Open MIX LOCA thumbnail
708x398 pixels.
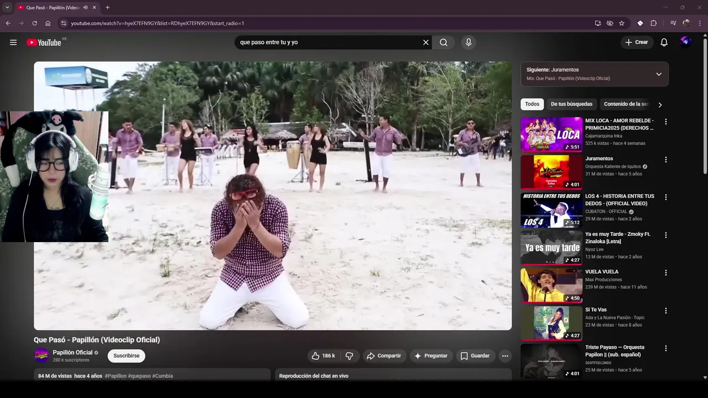coord(551,134)
